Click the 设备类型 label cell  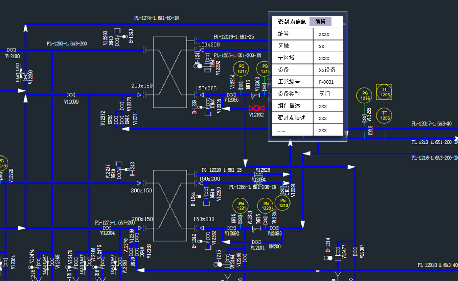click(x=293, y=94)
